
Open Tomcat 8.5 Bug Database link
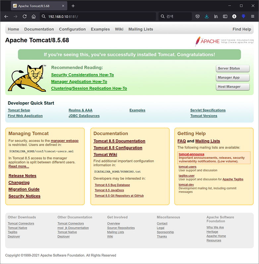pos(112,185)
